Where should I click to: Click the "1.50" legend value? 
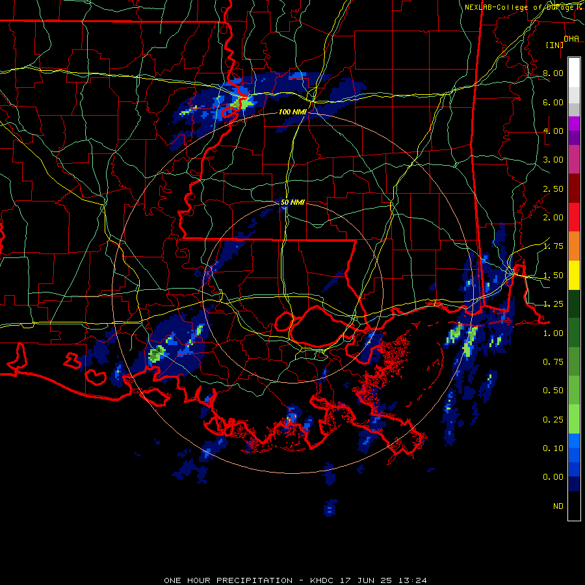pyautogui.click(x=553, y=276)
